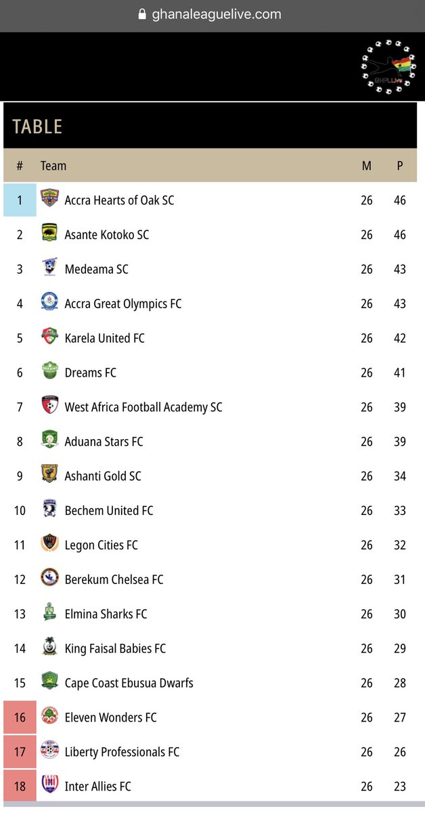425x813 pixels.
Task: Open Cape Coast Ebusua Dwarfs entry
Action: coord(129,683)
